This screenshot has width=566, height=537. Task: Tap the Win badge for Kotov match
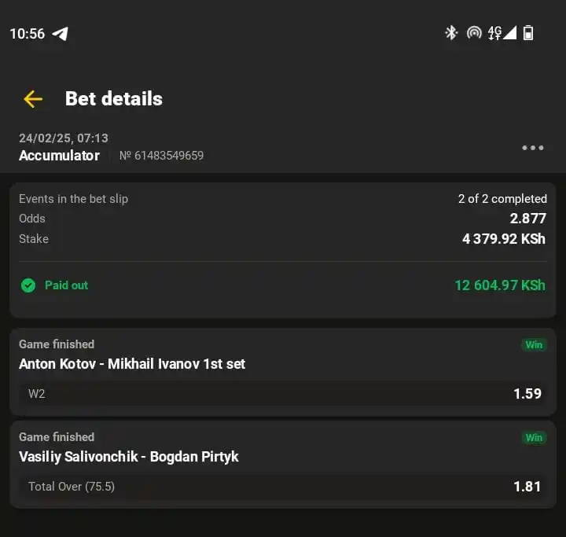pos(534,345)
